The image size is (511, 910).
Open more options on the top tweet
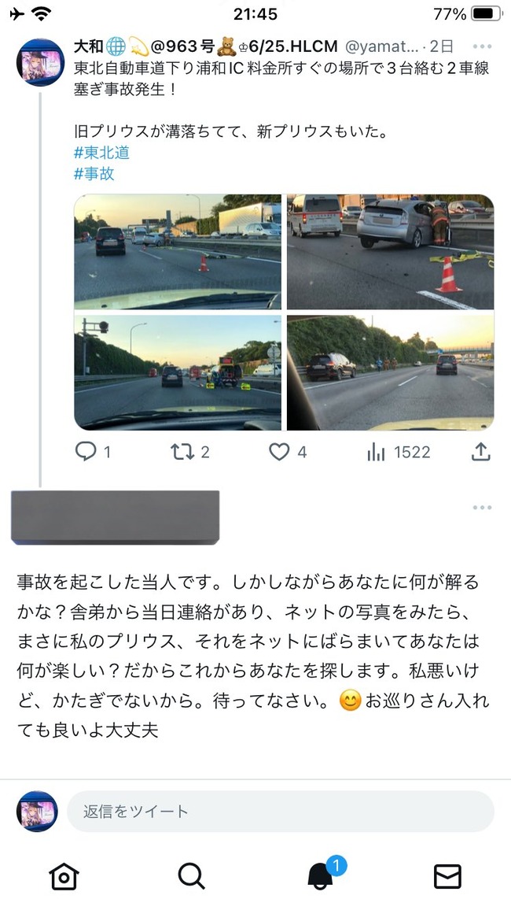pos(482,46)
